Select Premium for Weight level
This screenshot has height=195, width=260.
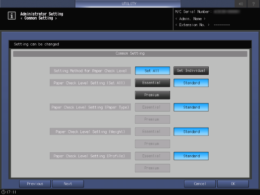click(x=152, y=144)
